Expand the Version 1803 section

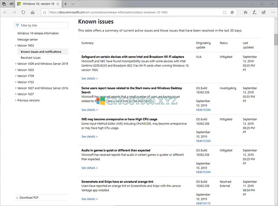point(15,70)
